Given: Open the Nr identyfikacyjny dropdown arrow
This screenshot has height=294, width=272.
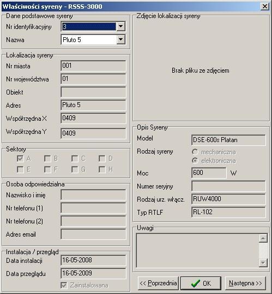Looking at the screenshot, I should click(121, 26).
